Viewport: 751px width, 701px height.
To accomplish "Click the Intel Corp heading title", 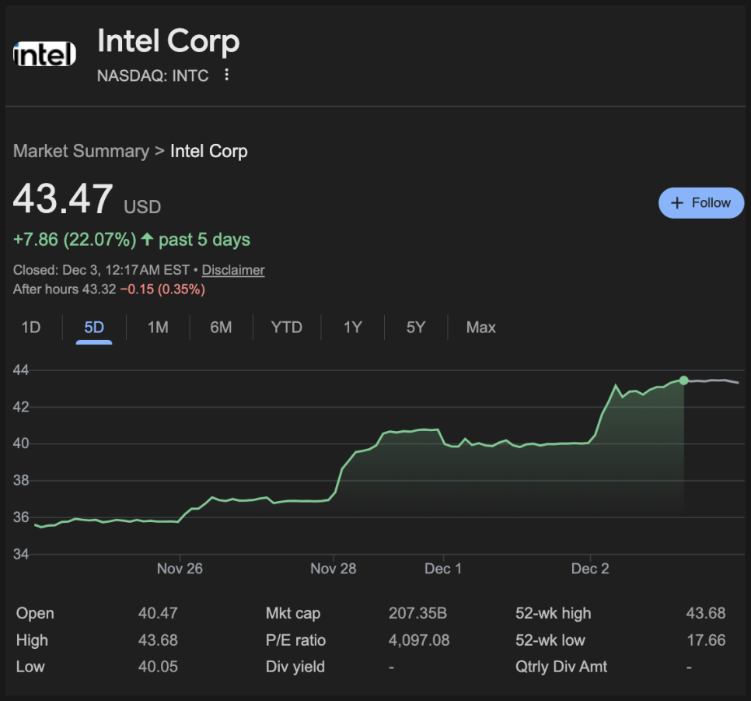I will click(169, 41).
